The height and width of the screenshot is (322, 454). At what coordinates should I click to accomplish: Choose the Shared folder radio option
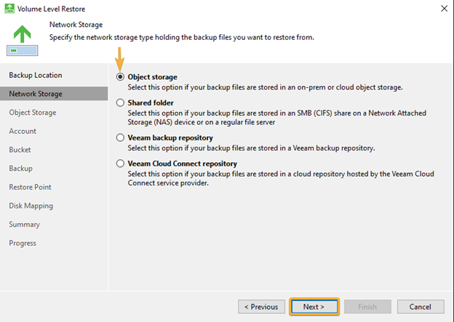click(x=120, y=102)
